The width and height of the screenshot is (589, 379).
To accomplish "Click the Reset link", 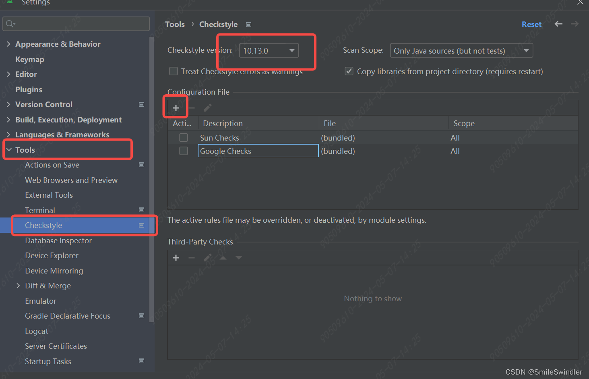I will tap(531, 24).
